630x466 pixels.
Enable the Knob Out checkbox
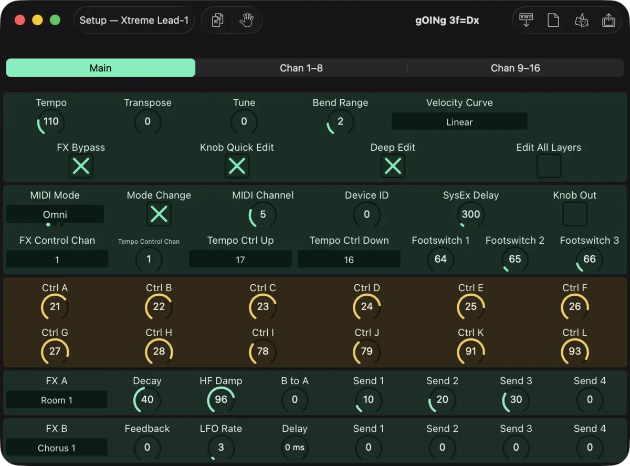point(575,214)
